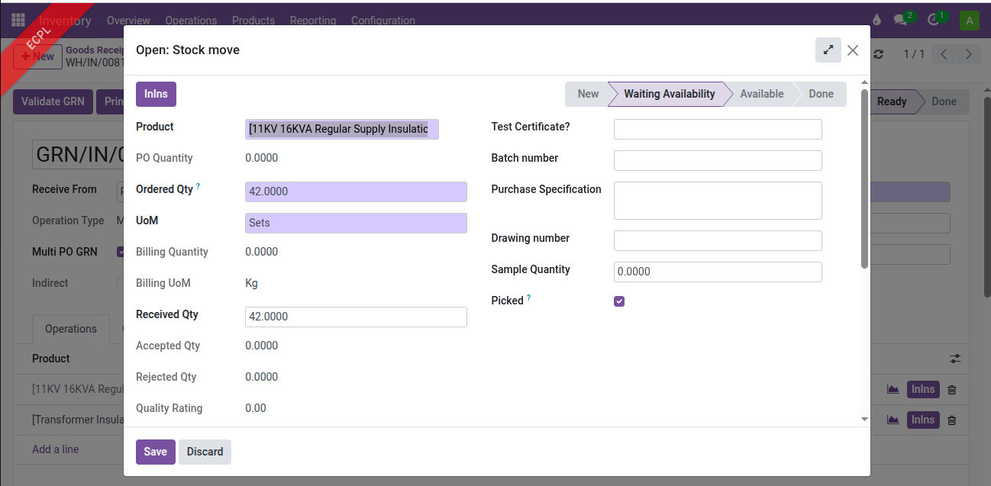
Task: Switch to the Operations tab
Action: pos(71,329)
